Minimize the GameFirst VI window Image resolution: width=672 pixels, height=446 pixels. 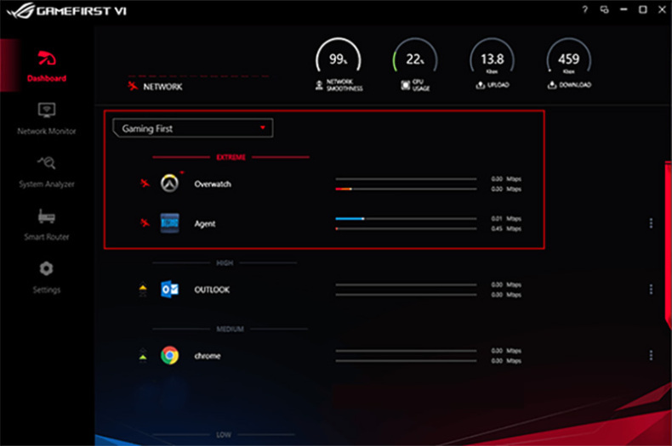pos(624,9)
